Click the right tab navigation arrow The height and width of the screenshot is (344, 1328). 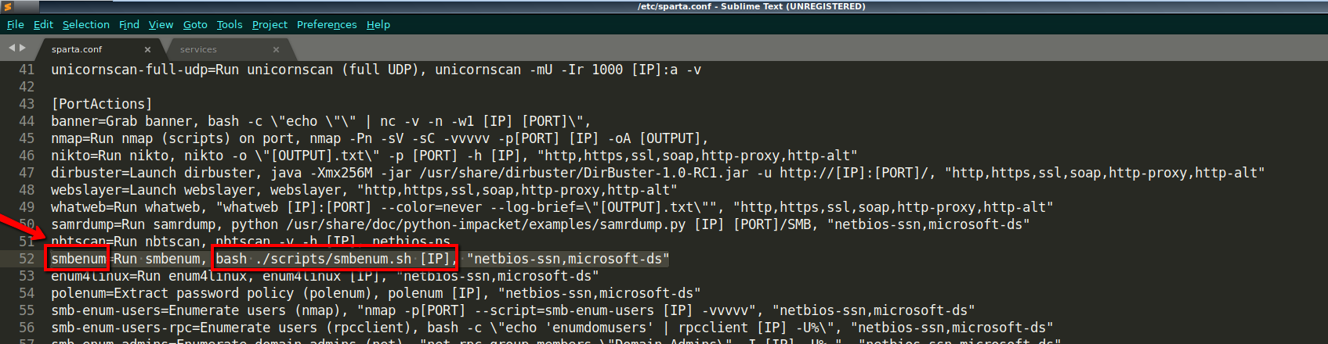pyautogui.click(x=23, y=48)
